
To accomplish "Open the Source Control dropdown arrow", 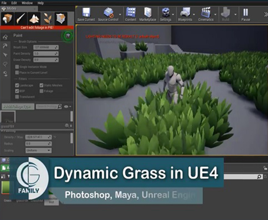I will [x=120, y=15].
